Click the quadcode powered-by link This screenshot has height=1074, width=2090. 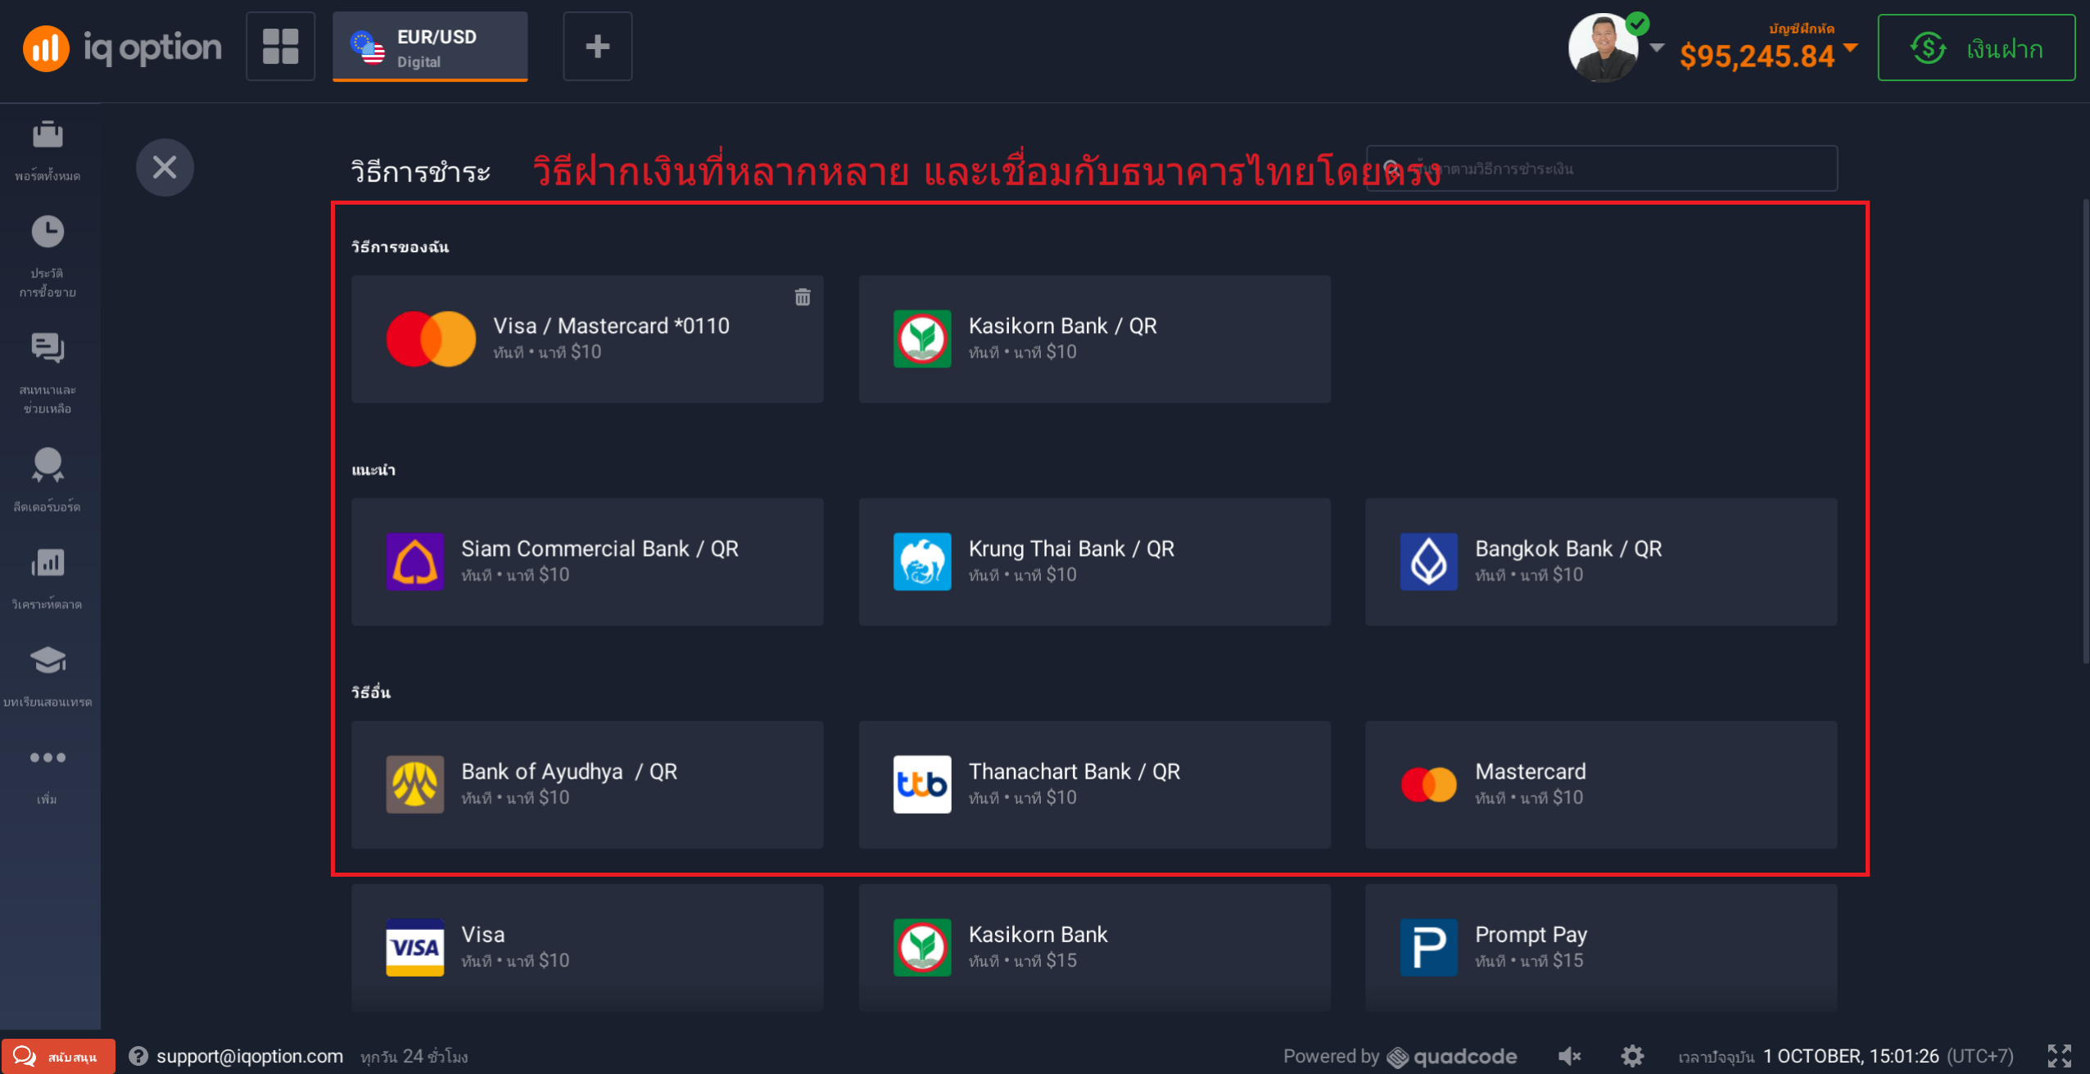click(1451, 1057)
